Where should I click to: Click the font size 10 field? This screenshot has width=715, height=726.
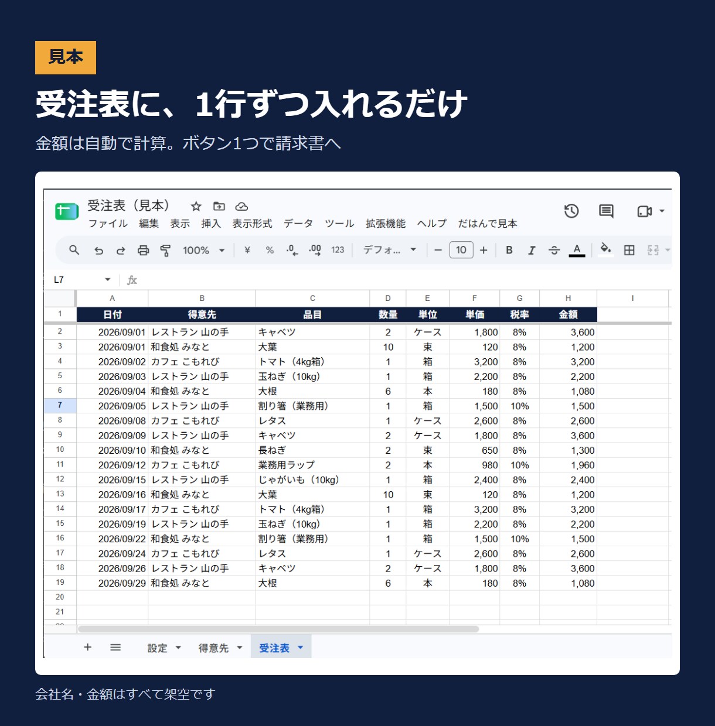(461, 250)
